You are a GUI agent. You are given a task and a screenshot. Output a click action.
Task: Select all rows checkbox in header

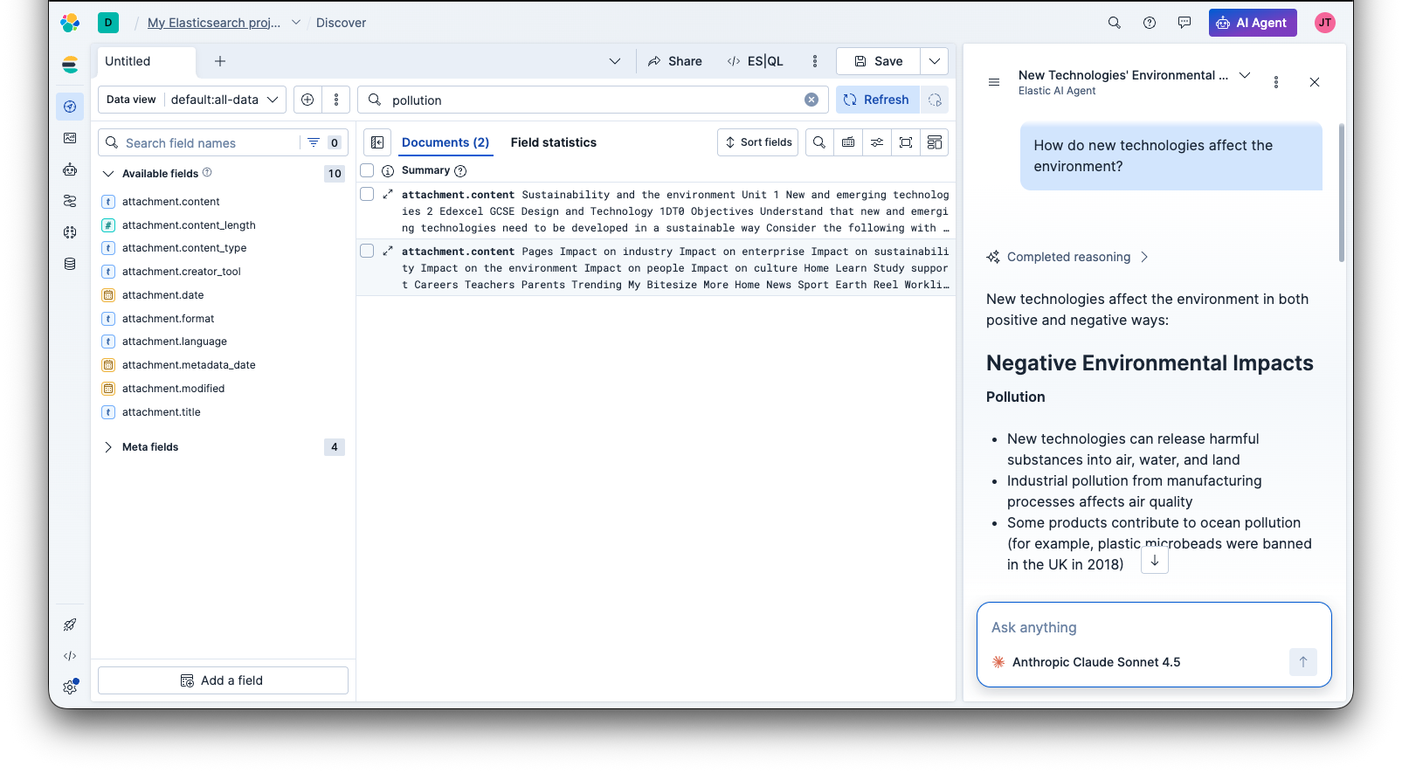367,170
